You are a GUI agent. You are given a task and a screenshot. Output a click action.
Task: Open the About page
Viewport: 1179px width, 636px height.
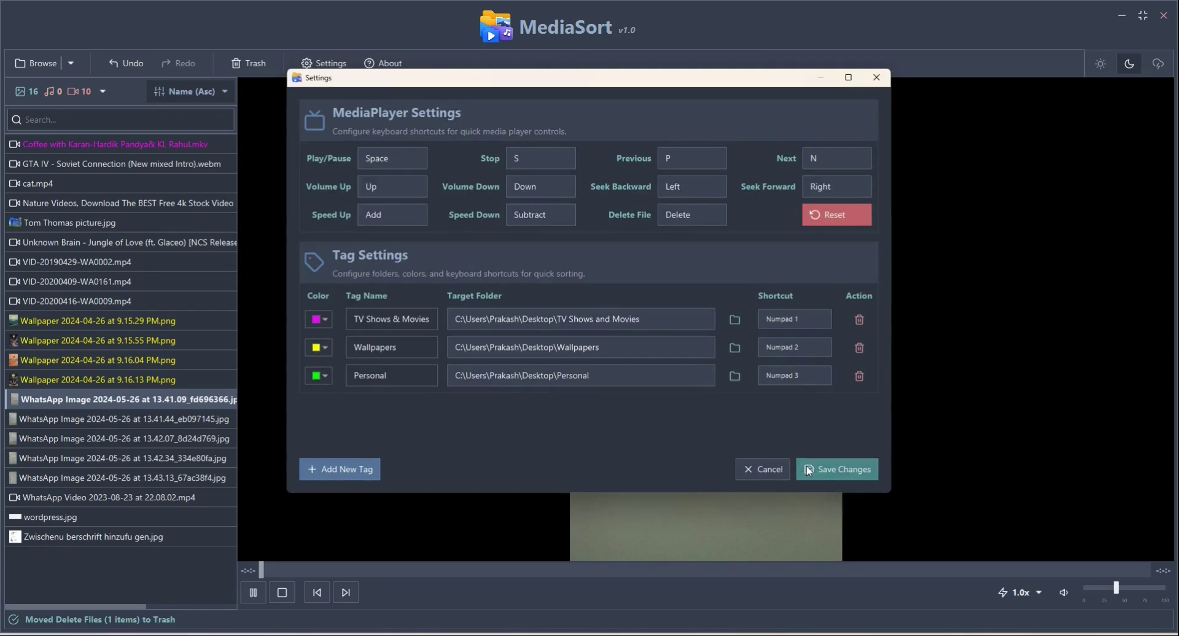pos(383,63)
